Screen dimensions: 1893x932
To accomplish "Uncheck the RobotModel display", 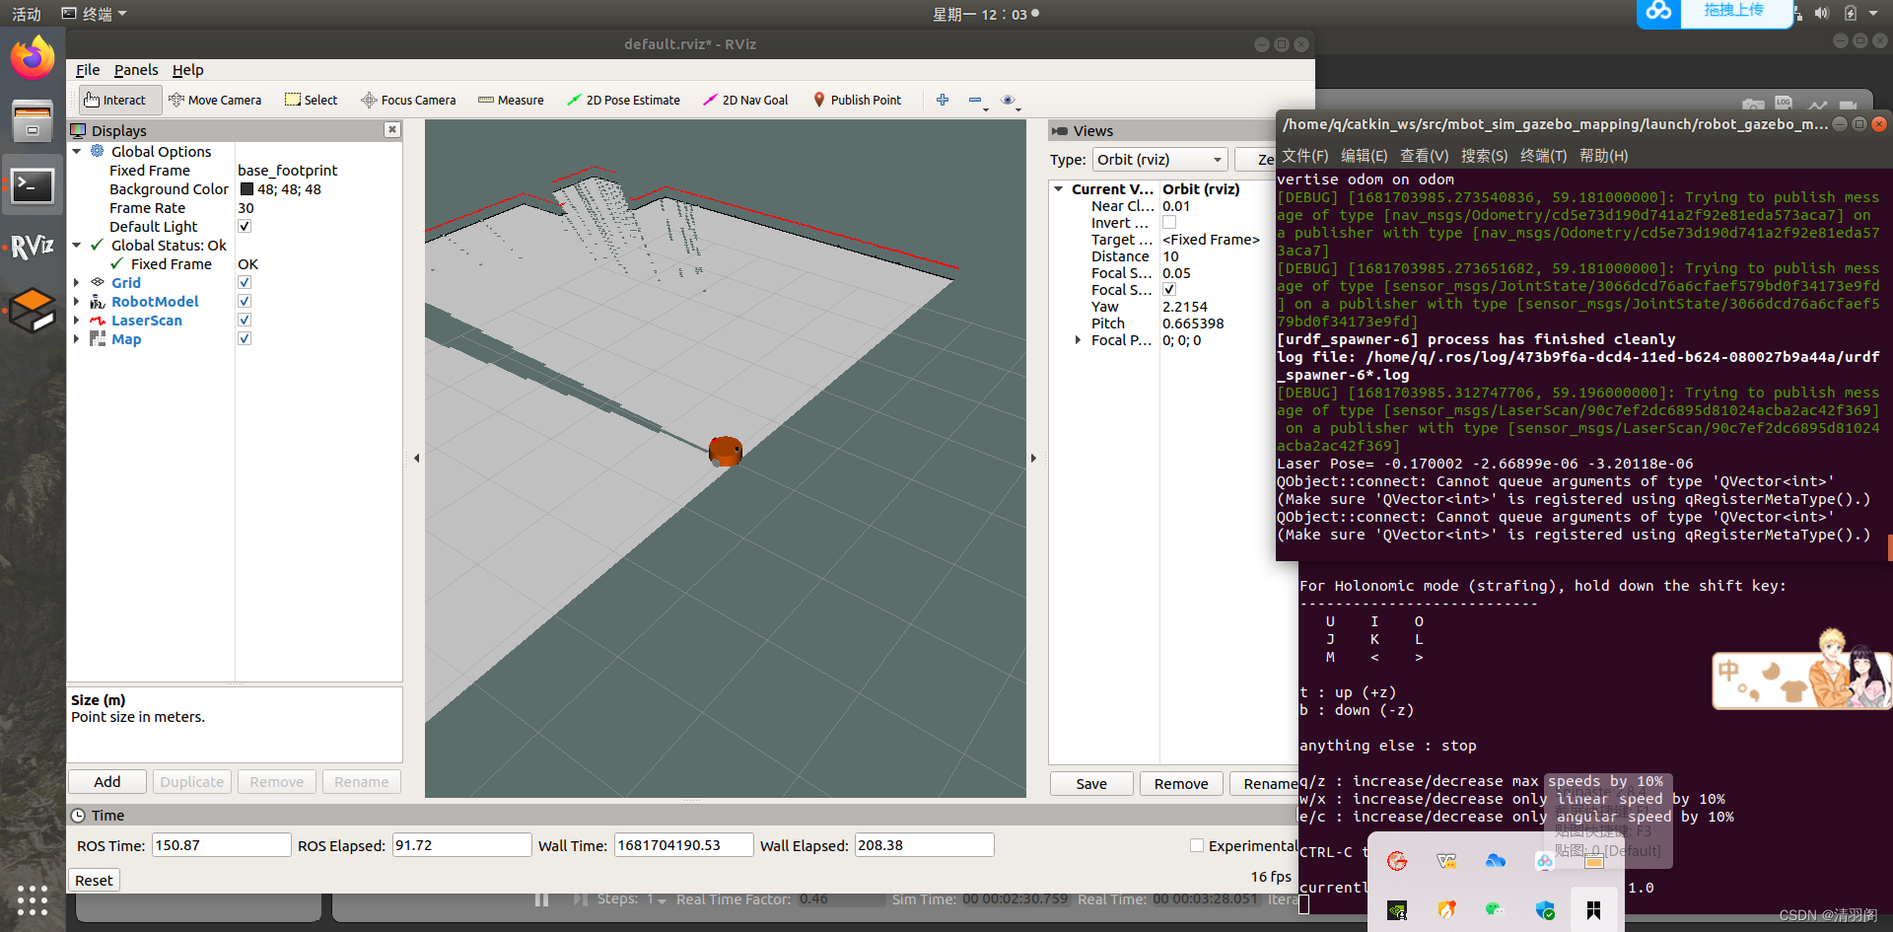I will coord(245,301).
